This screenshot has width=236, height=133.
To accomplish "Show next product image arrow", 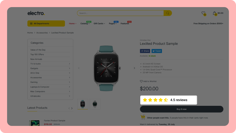I will pos(134,68).
